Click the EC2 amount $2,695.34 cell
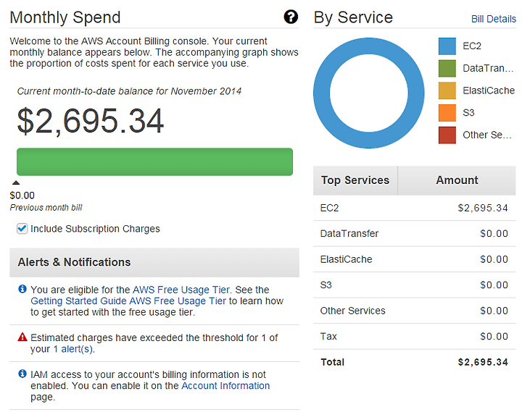Image resolution: width=522 pixels, height=412 pixels. pyautogui.click(x=483, y=208)
